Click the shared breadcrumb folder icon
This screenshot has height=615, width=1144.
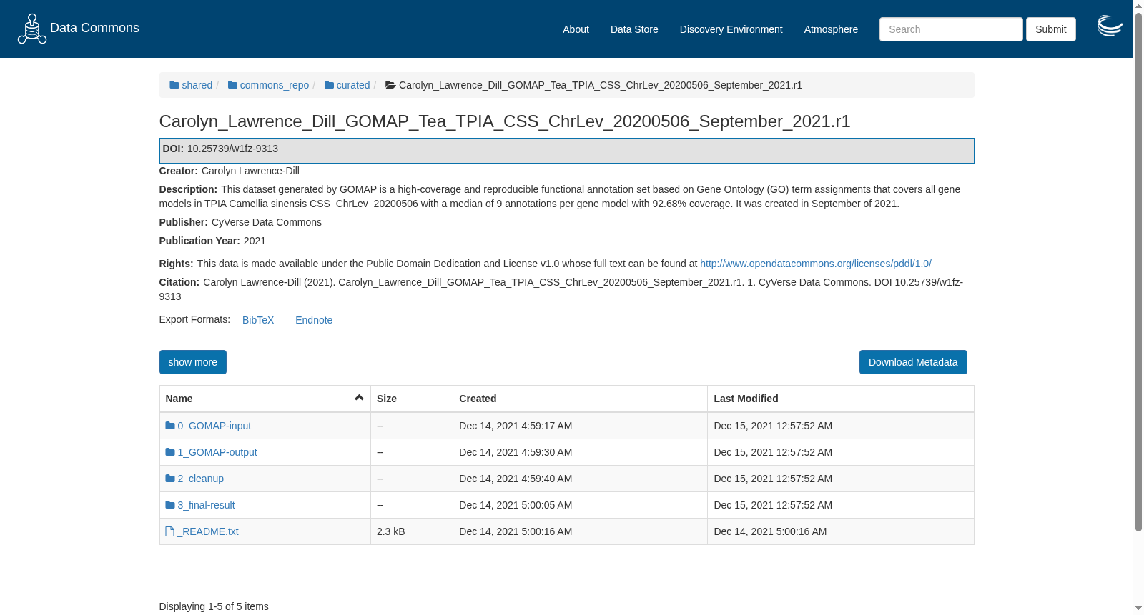pos(174,85)
